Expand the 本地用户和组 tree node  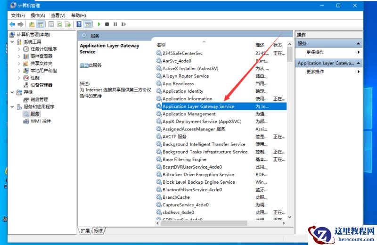[19, 71]
